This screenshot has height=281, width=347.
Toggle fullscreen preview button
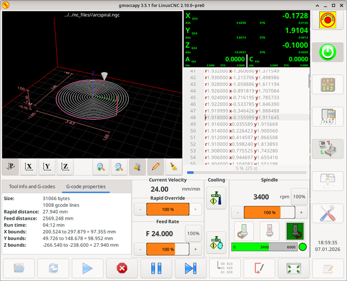292,268
